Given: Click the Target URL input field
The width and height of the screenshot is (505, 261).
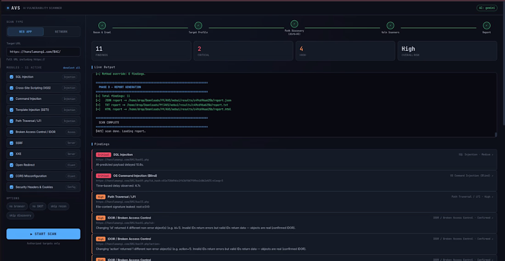Looking at the screenshot, I should [43, 51].
